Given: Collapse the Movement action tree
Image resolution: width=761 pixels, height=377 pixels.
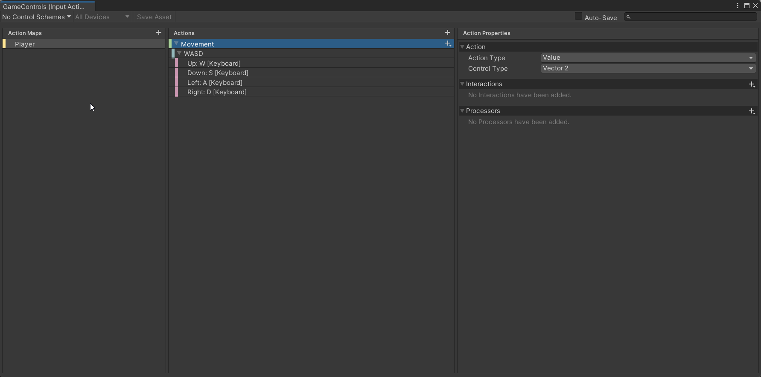Looking at the screenshot, I should click(x=176, y=44).
